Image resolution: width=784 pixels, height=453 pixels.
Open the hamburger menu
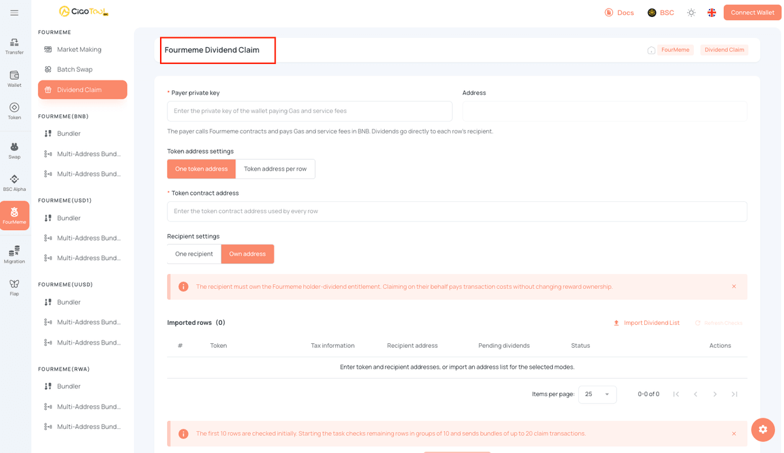(14, 12)
